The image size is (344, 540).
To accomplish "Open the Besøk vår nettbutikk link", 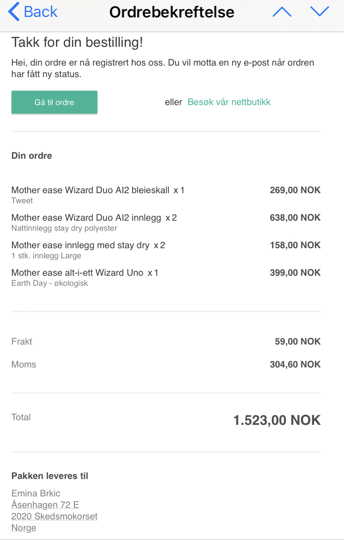I will pos(229,102).
